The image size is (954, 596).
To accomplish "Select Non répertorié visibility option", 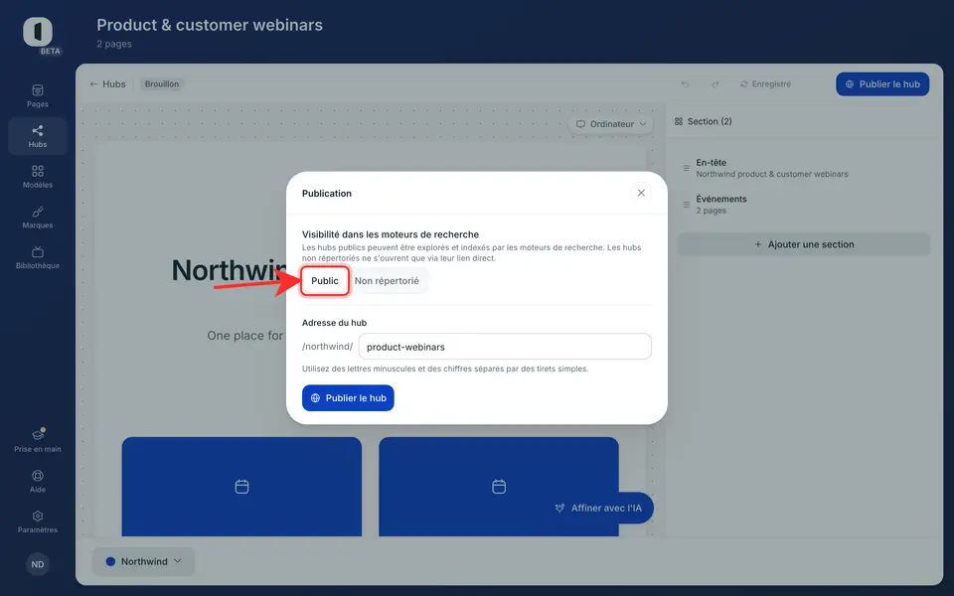I will coord(387,281).
